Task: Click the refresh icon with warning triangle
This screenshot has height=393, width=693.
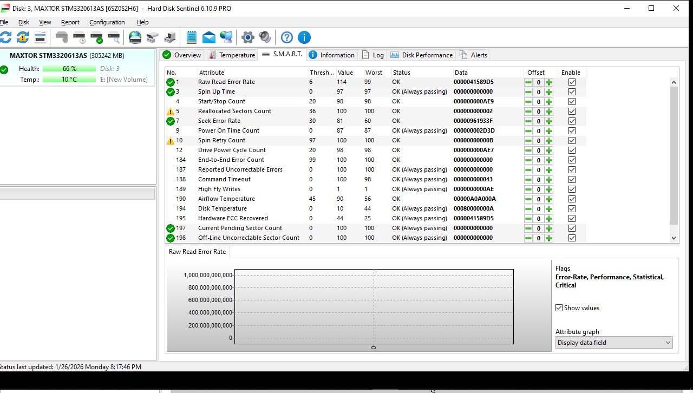Action: 23,37
